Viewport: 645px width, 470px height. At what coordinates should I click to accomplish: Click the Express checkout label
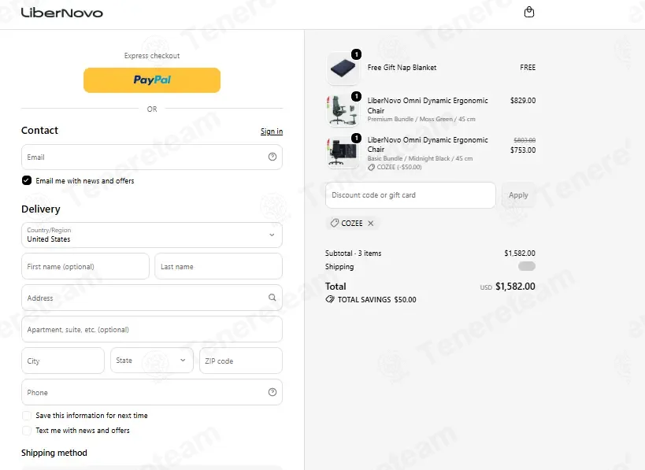pos(152,56)
